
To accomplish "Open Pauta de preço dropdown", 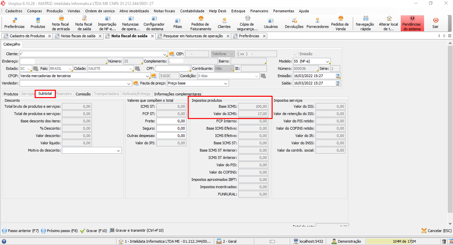I will (x=226, y=83).
